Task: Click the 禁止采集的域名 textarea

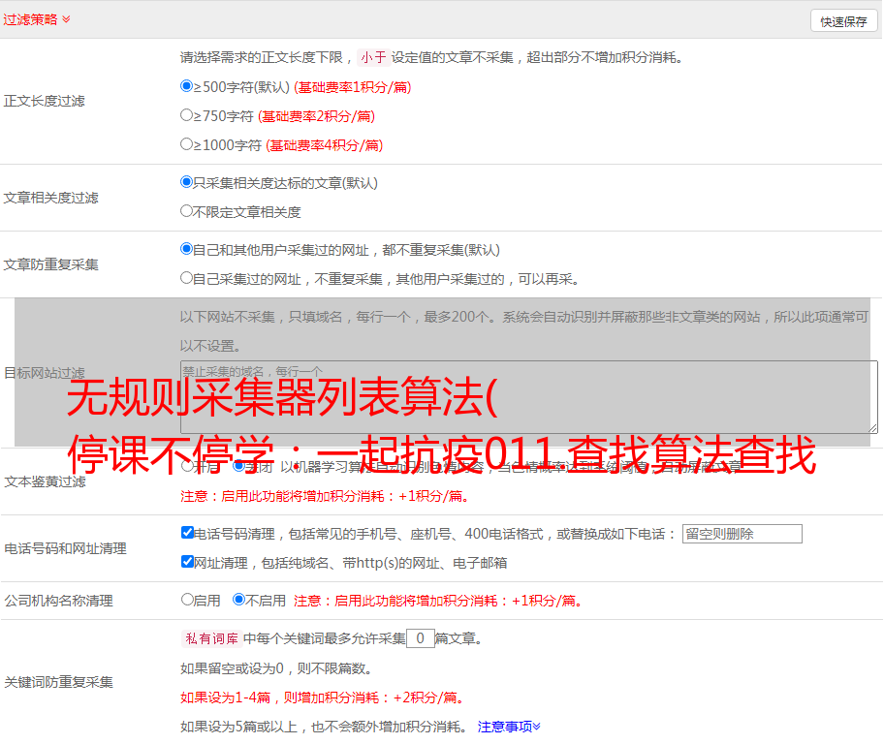Action: point(529,397)
